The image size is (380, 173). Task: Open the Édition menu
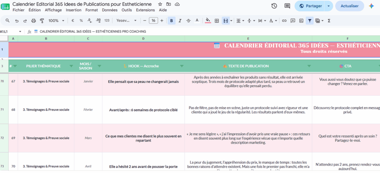coord(35,10)
